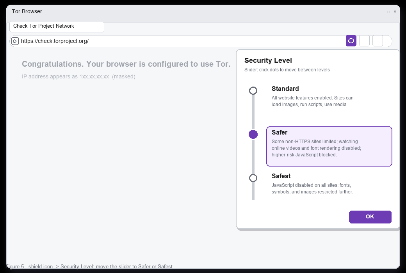Click the "Safest" heading text
The image size is (406, 273).
[281, 176]
